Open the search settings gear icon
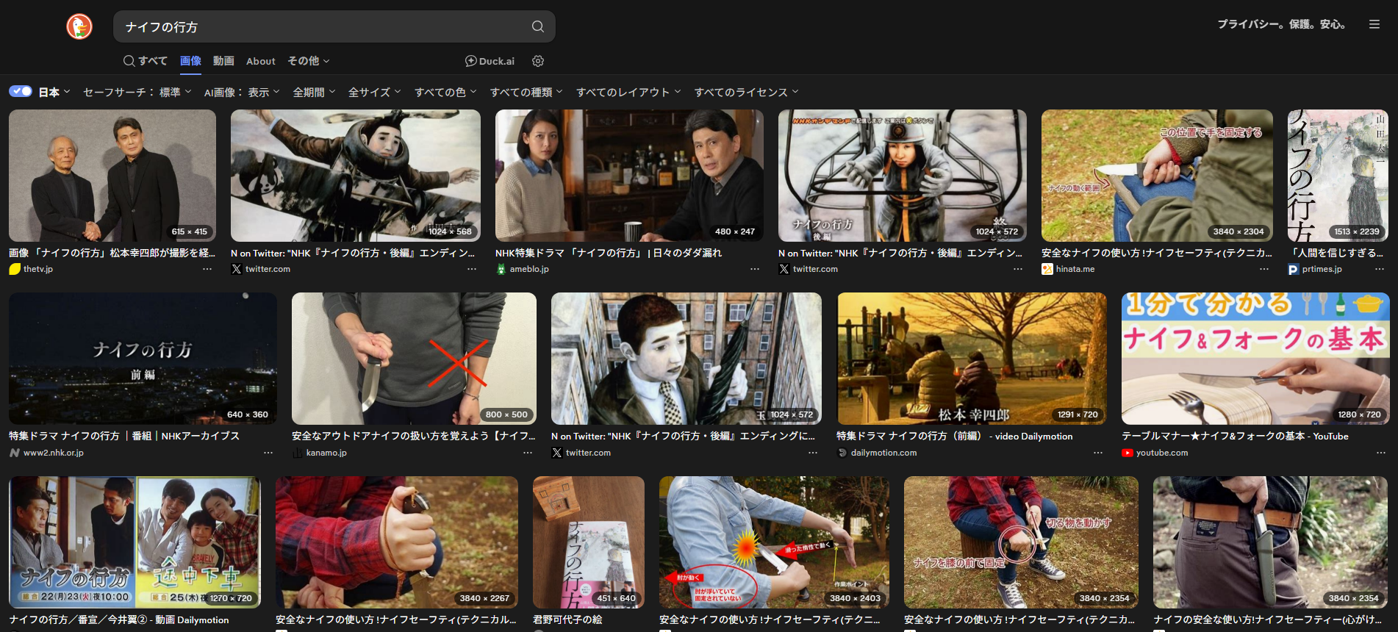 (x=538, y=61)
